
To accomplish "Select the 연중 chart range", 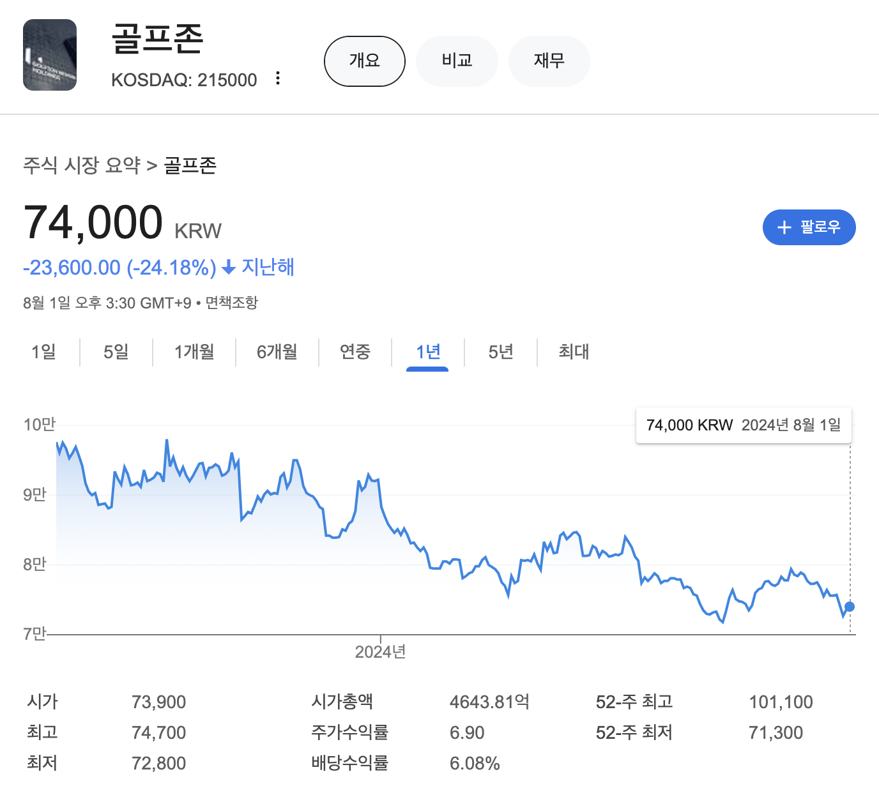I will [355, 352].
